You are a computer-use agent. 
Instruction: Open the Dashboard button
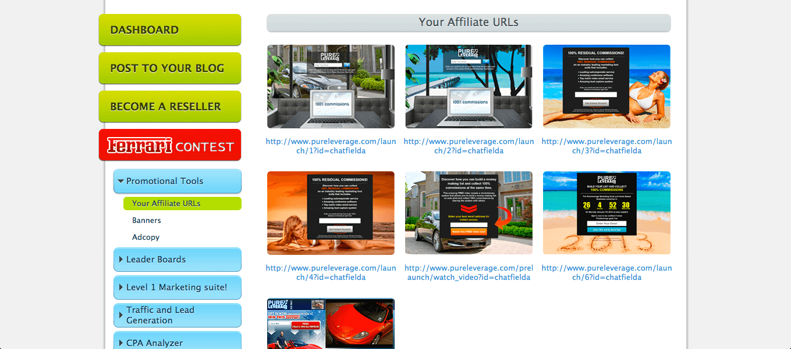point(170,30)
